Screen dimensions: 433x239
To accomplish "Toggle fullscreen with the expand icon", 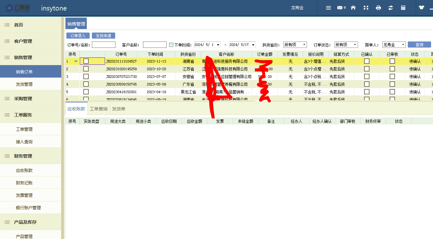I will 366,8.
